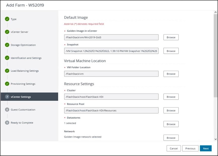
Task: Click the green checkmark icon beside Type
Action: point(7,19)
